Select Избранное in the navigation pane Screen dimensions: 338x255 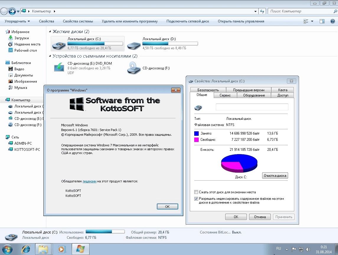coord(20,32)
